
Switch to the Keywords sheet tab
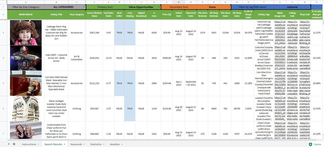tap(76, 144)
